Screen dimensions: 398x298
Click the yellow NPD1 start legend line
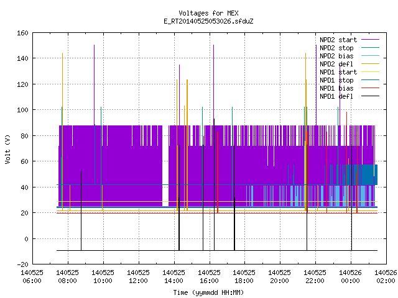pos(370,72)
